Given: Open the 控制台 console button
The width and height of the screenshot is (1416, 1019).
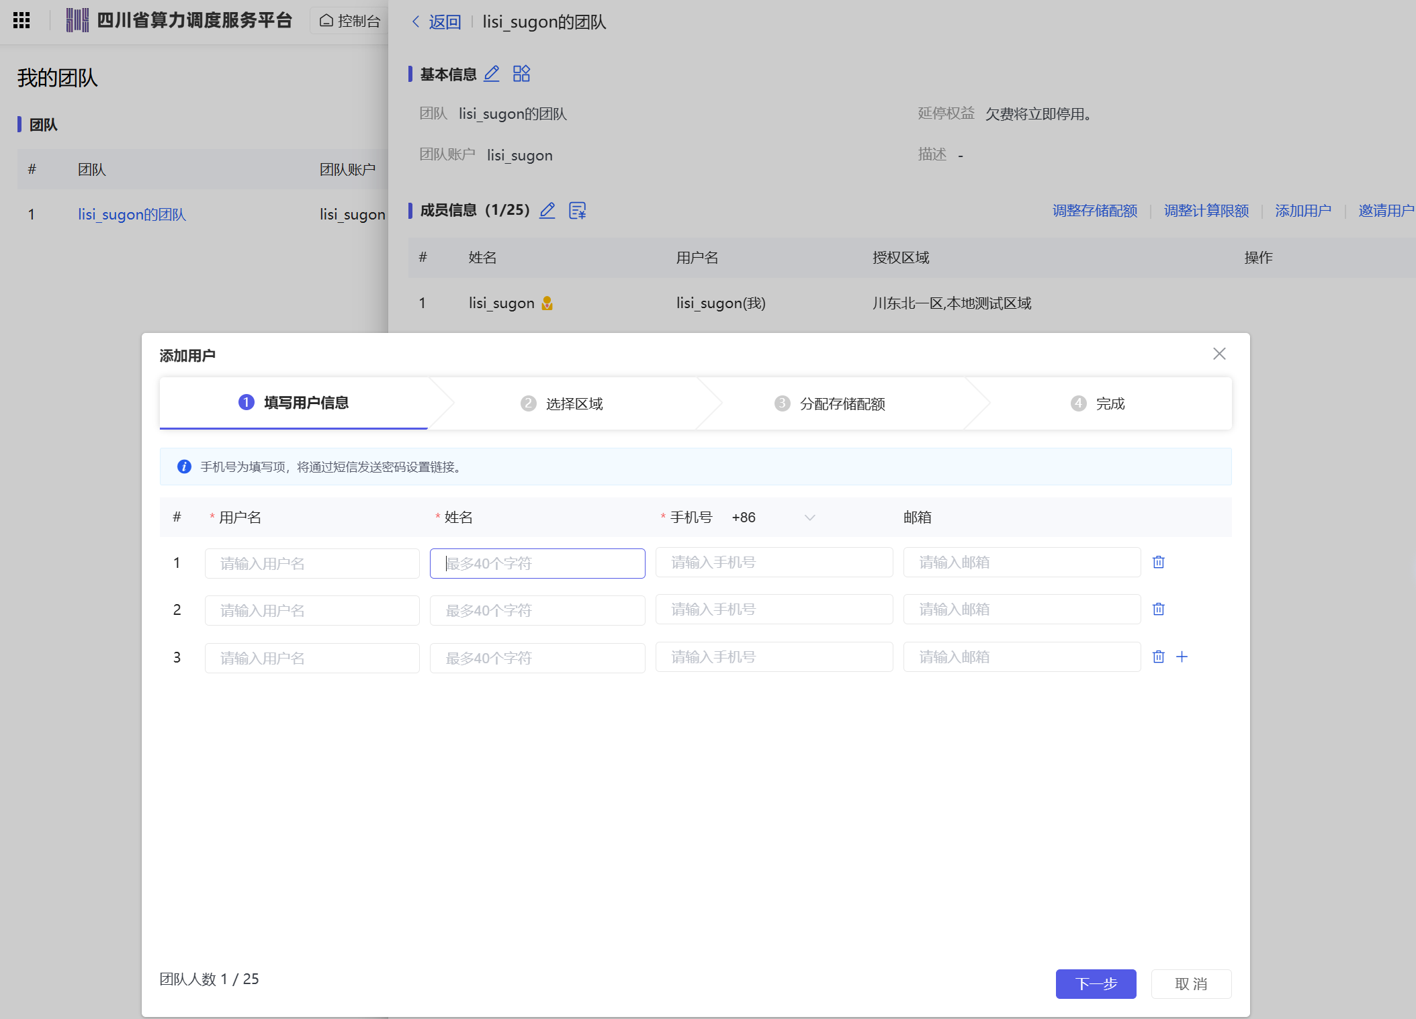Looking at the screenshot, I should pyautogui.click(x=350, y=21).
